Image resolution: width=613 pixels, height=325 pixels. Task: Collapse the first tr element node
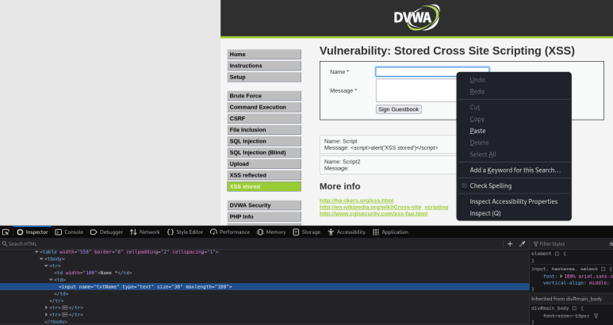(46, 266)
